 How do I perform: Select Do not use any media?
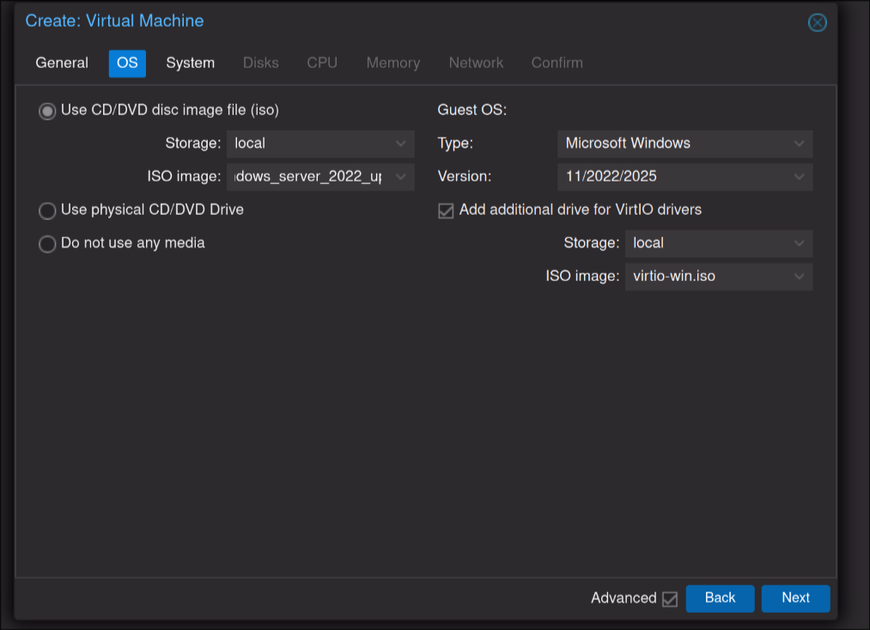[x=47, y=244]
